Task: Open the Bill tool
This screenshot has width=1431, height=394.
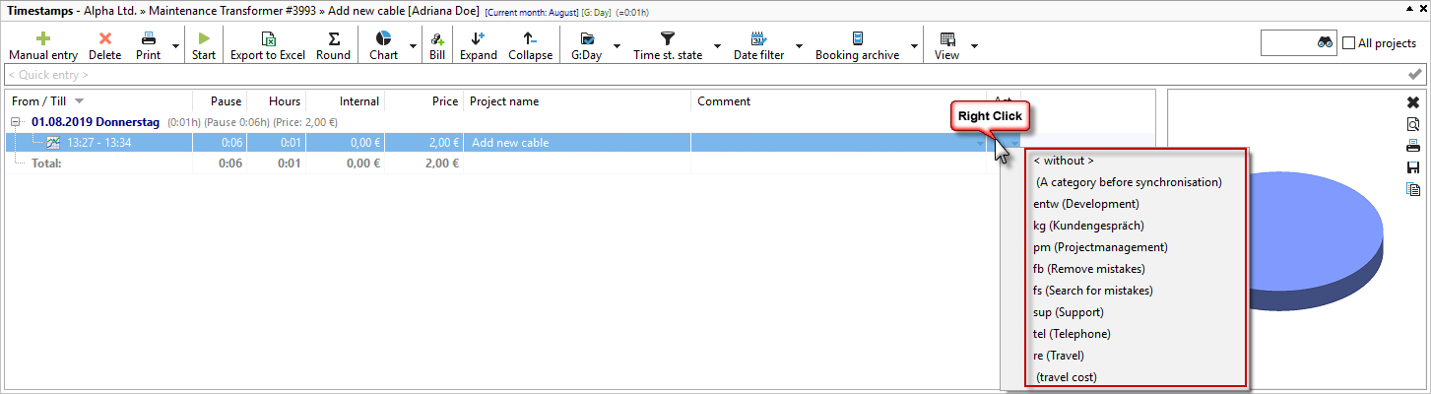Action: click(437, 39)
